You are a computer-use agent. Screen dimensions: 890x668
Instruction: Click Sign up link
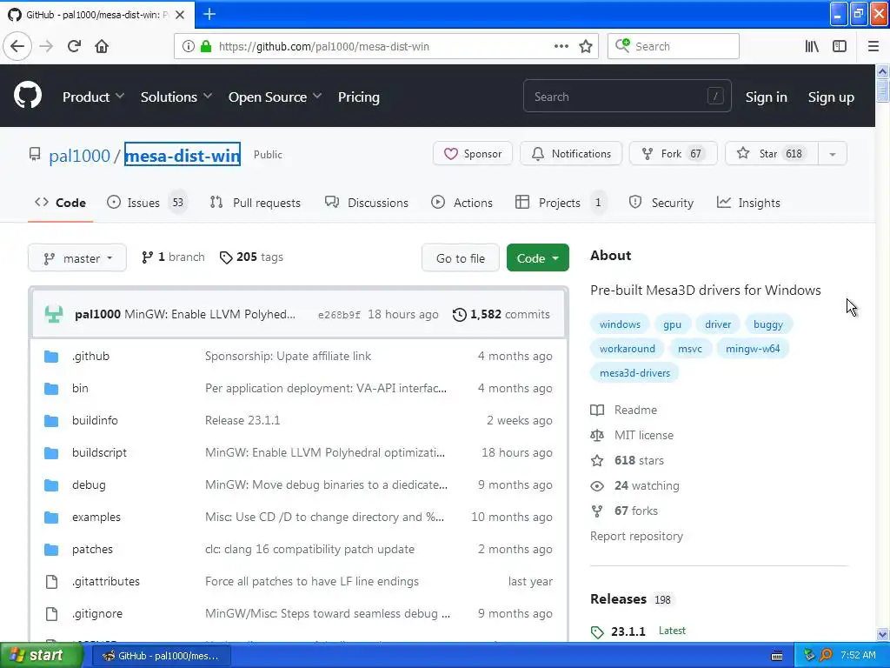831,97
